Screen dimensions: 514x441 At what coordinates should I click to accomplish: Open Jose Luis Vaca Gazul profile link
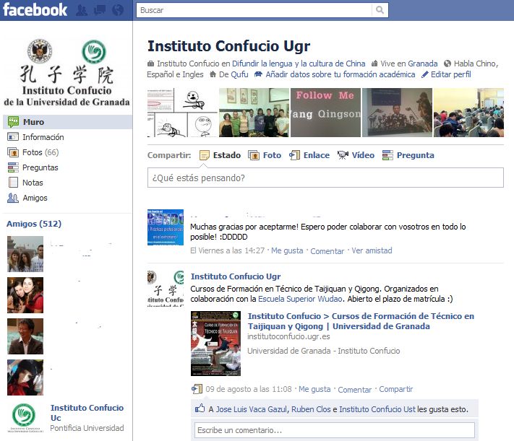click(252, 409)
